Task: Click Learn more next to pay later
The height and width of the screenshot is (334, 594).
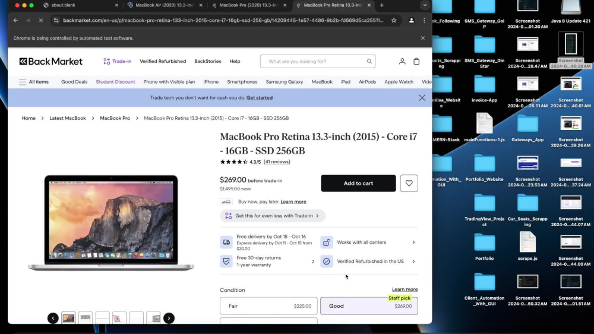Action: (293, 202)
